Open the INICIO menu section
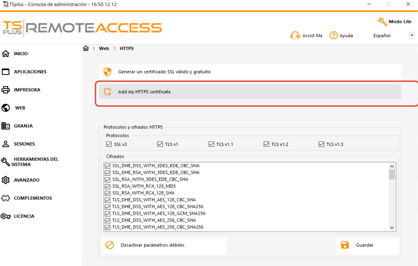Screen dimensions: 418x266 tap(21, 54)
